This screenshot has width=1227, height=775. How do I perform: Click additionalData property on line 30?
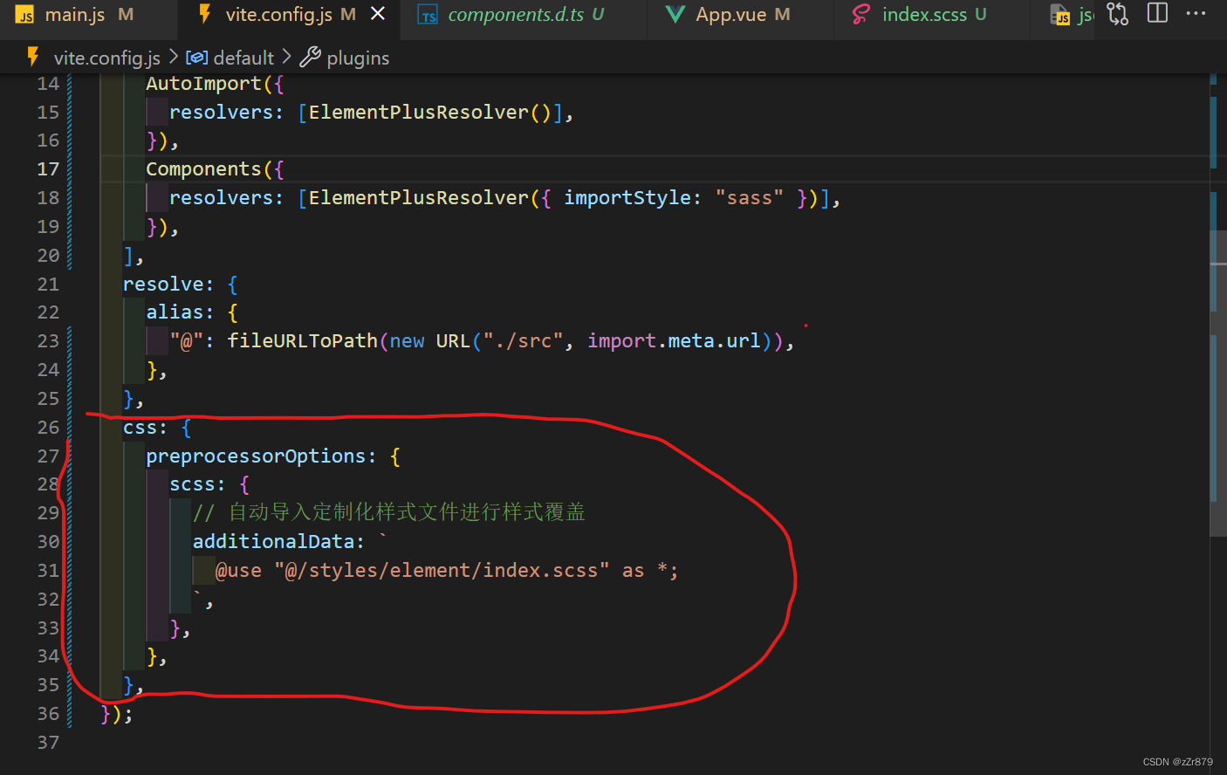click(x=273, y=542)
